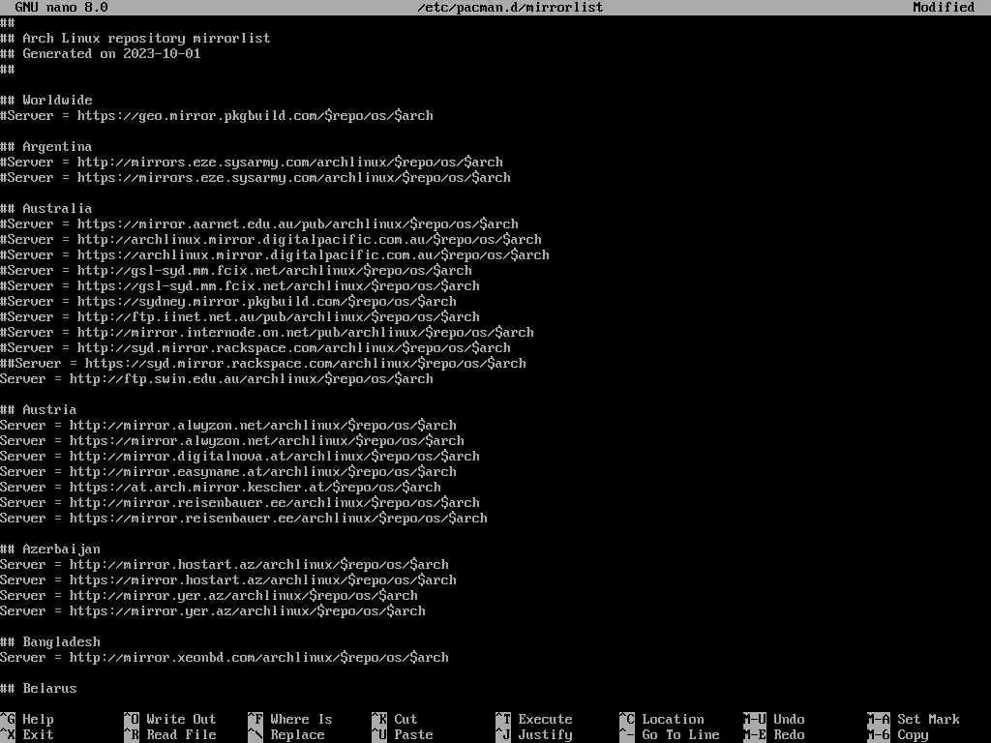Image resolution: width=991 pixels, height=743 pixels.
Task: Click Where Is search shortcut
Action: coord(290,719)
